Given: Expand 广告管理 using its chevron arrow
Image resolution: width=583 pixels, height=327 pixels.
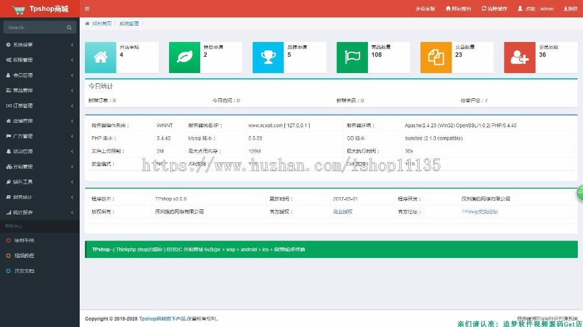Looking at the screenshot, I should tap(72, 136).
